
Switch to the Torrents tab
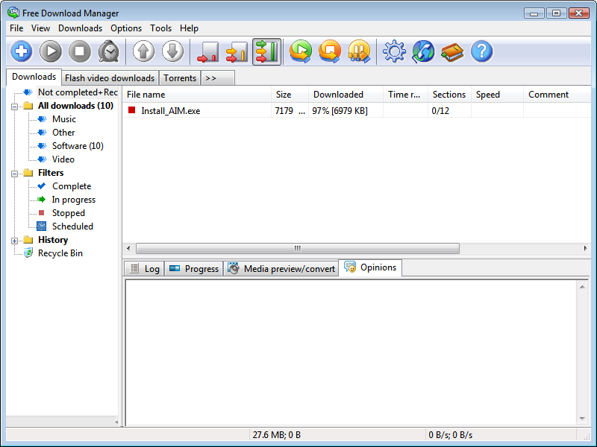pos(180,77)
